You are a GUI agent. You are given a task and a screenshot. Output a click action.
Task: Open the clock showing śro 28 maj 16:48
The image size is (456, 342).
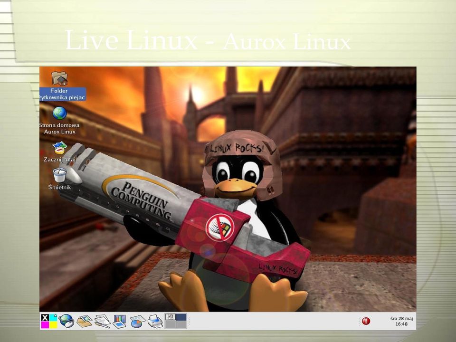click(x=401, y=321)
